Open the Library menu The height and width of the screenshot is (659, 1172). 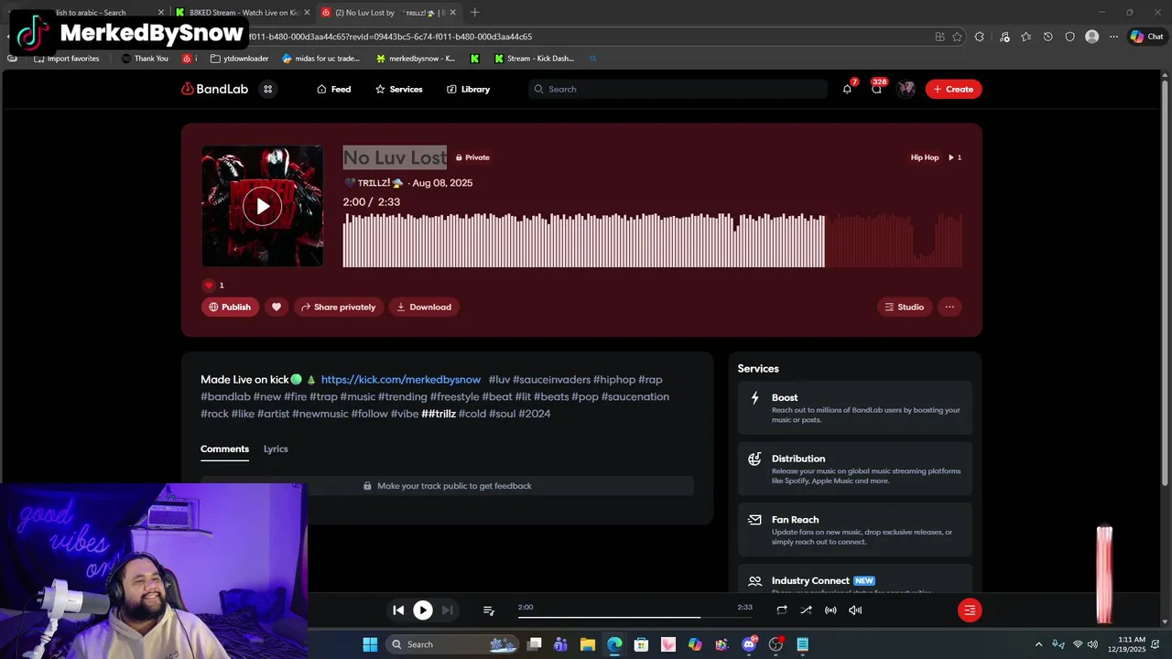(x=468, y=89)
